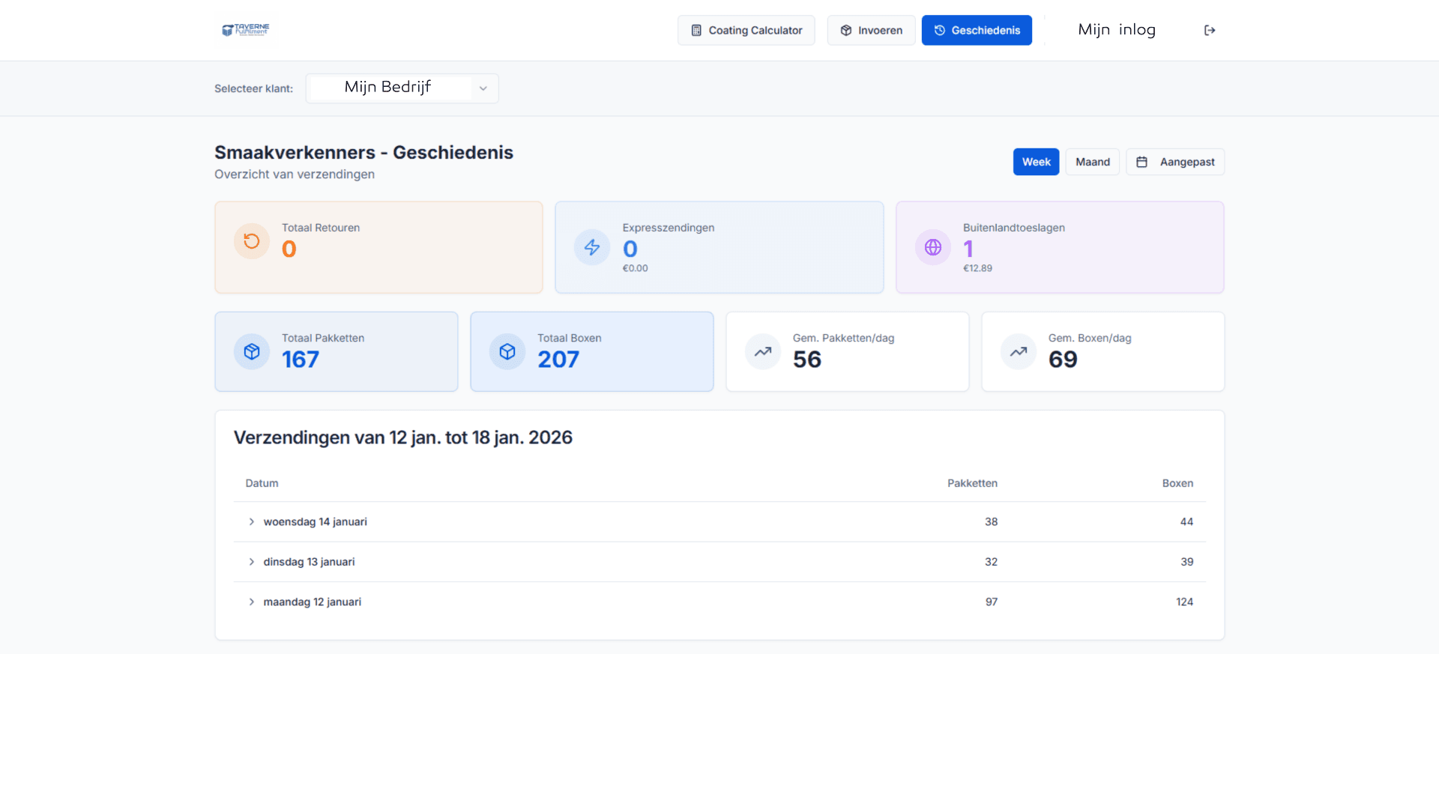This screenshot has width=1439, height=809.
Task: Click the logout arrow icon
Action: click(x=1210, y=30)
